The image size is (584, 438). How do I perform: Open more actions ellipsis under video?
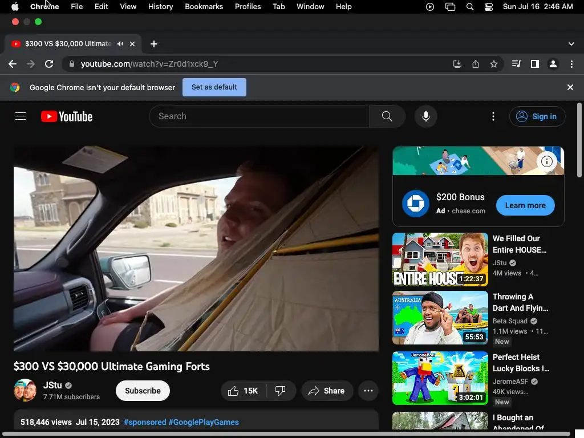pyautogui.click(x=368, y=391)
